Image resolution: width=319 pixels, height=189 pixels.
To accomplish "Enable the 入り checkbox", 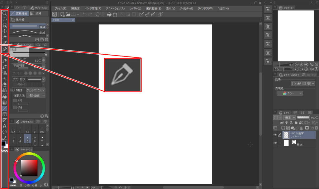I will click(x=15, y=101).
